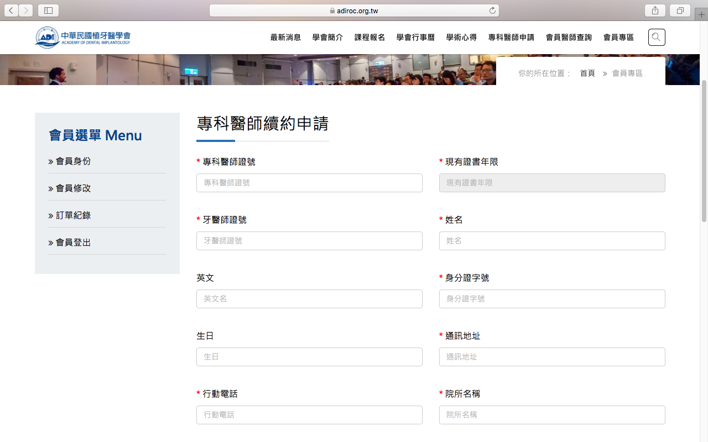Open 會員醫師查詢 from the top menu
The height and width of the screenshot is (442, 708).
(x=569, y=38)
